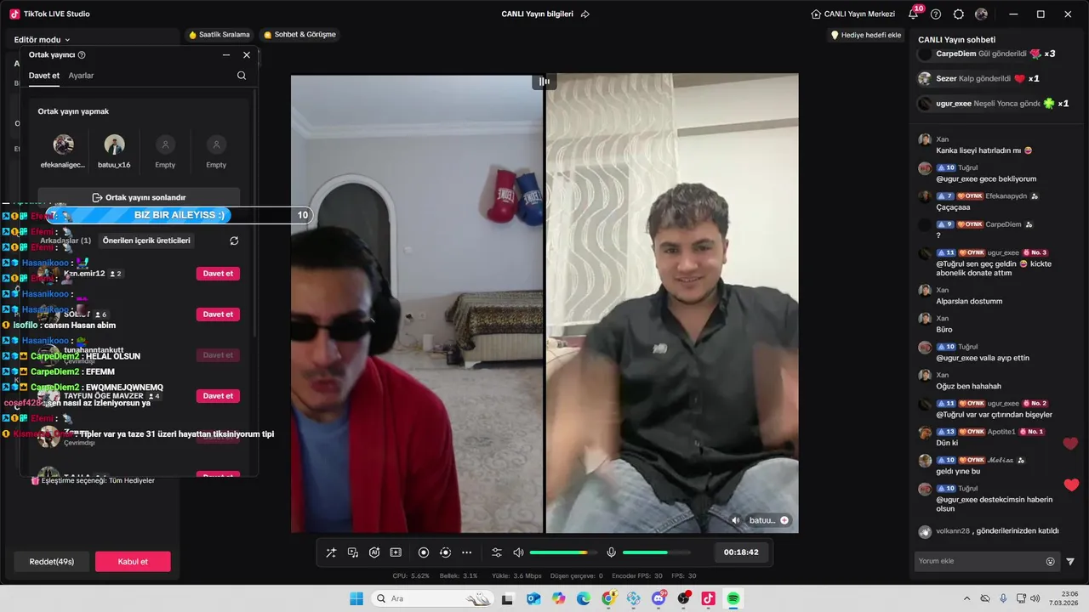Click Kabul et button

[133, 561]
